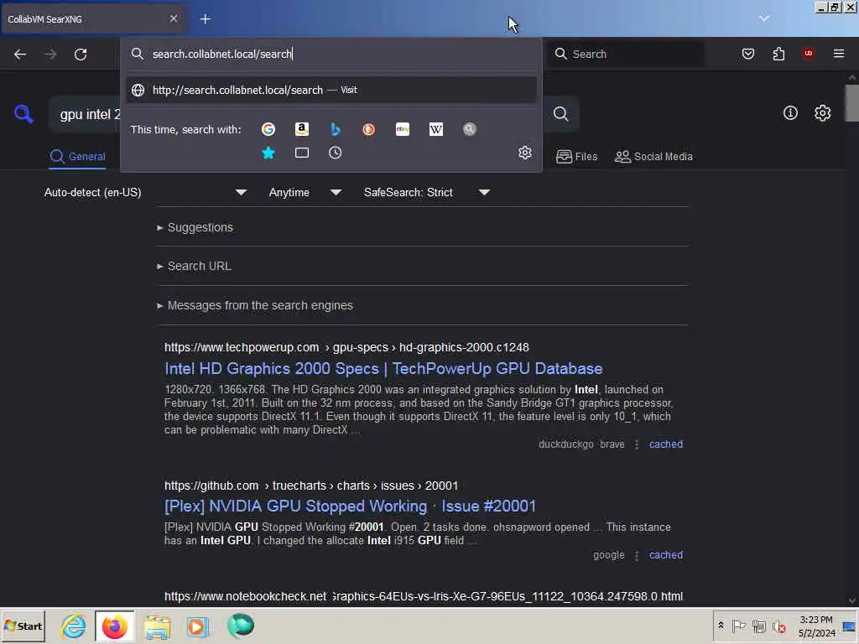Open a new tab with the plus icon
Image resolution: width=859 pixels, height=644 pixels.
tap(206, 19)
